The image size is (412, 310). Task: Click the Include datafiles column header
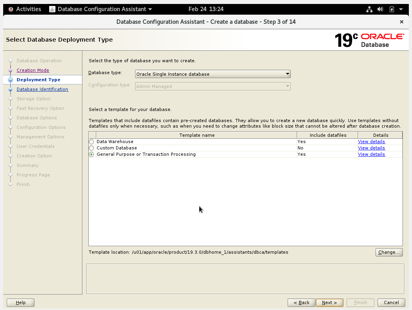(328, 135)
